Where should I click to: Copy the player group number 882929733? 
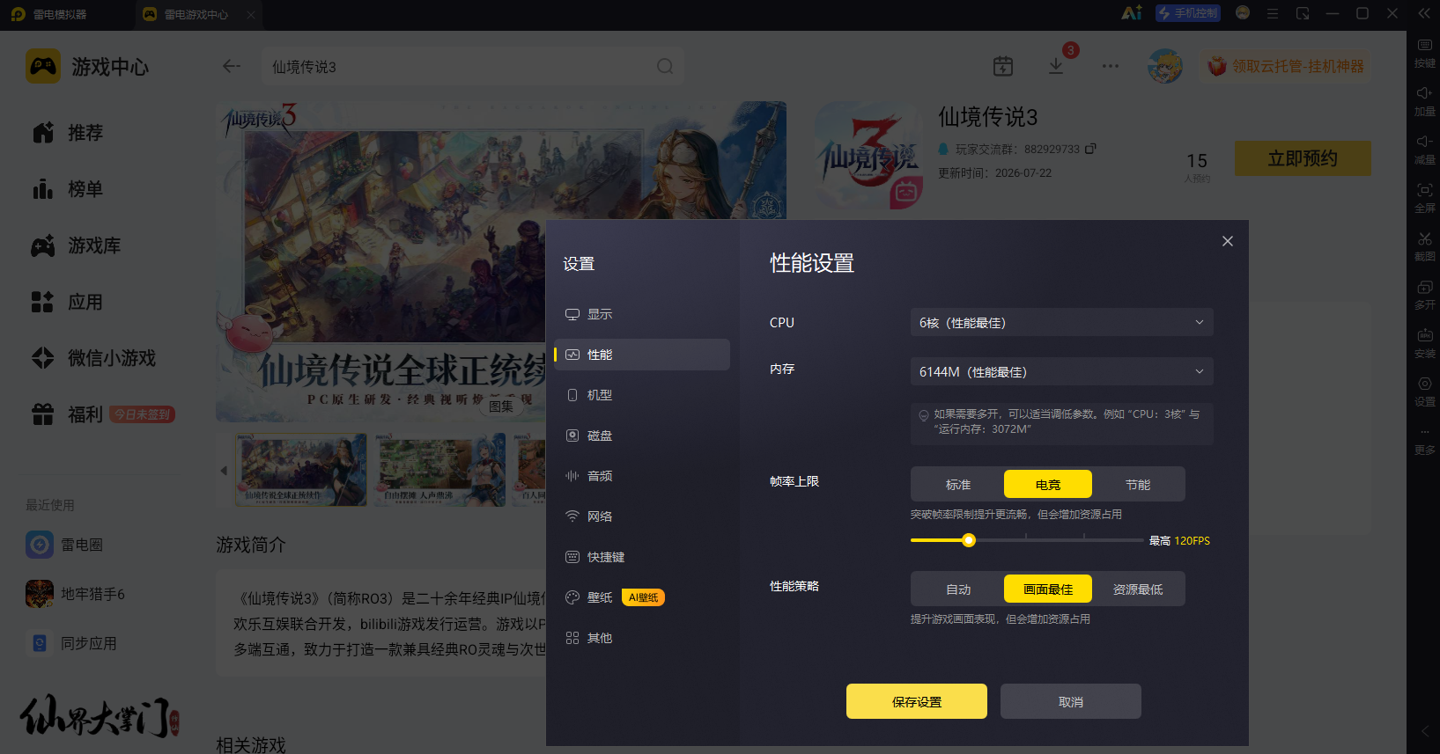[1090, 149]
